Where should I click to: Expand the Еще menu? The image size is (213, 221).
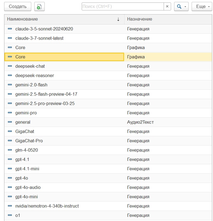(202, 7)
